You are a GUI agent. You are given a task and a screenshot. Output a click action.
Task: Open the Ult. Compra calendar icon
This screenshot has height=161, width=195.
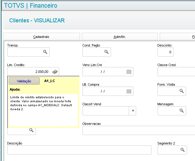(129, 91)
